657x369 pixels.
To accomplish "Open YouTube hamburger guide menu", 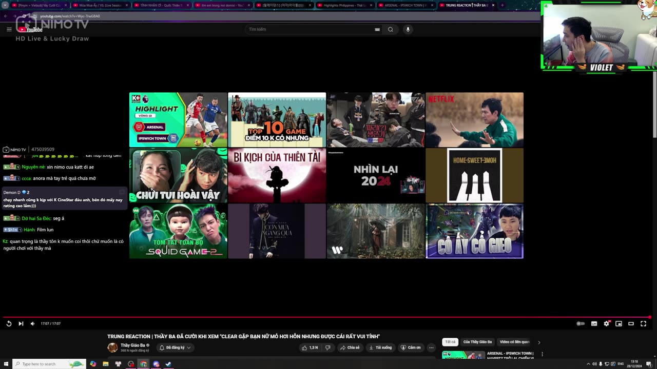I will (9, 29).
